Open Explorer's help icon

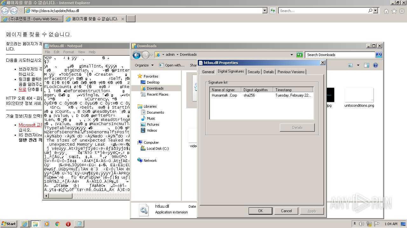tap(375, 65)
